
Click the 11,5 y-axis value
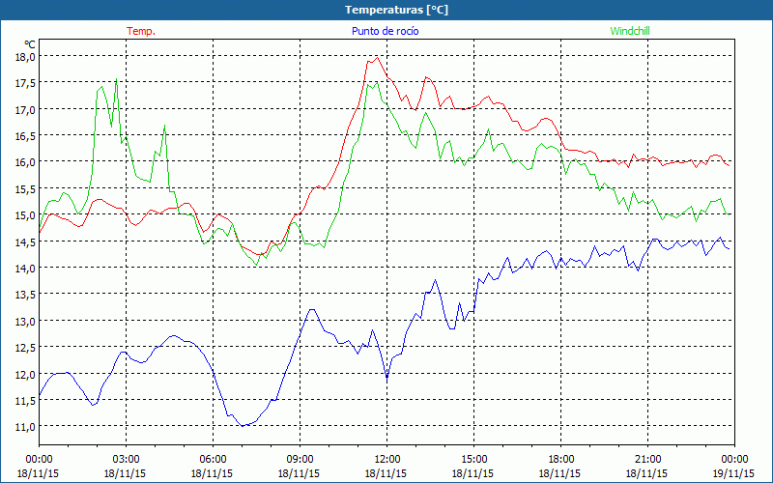pos(25,400)
